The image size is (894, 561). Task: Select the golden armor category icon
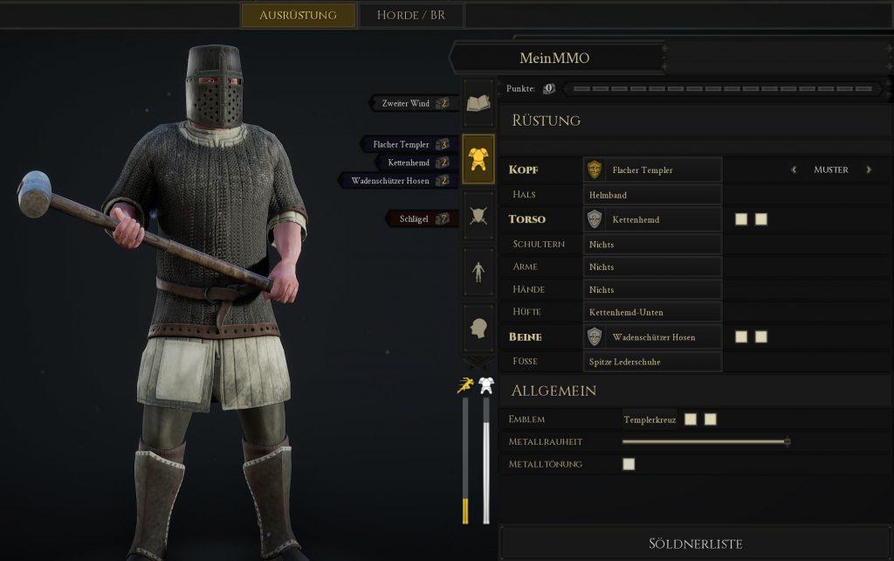click(x=478, y=159)
